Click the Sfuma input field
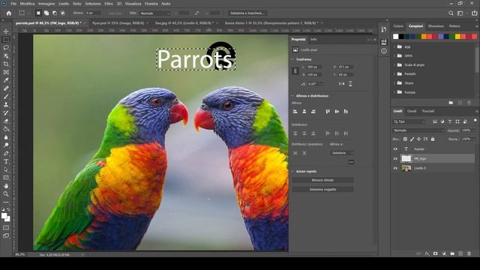Screen dimensions: 480x270 (x=93, y=13)
